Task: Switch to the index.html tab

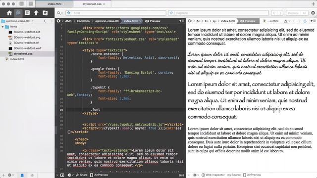Action: 54,4
